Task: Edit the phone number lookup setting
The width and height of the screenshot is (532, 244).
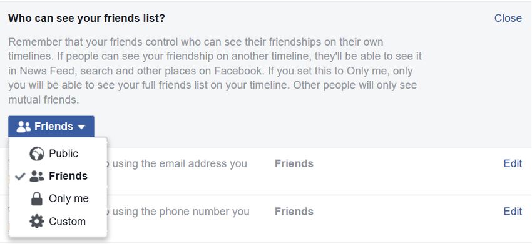Action: click(513, 212)
